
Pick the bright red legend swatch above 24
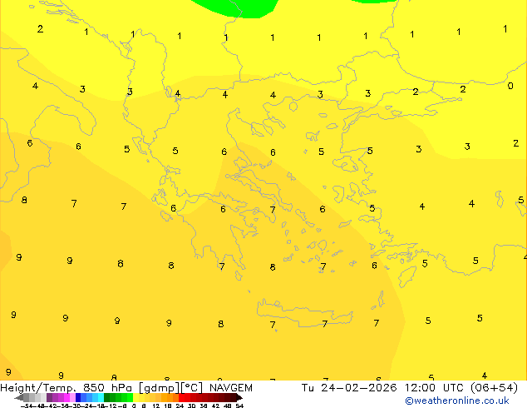181,397
